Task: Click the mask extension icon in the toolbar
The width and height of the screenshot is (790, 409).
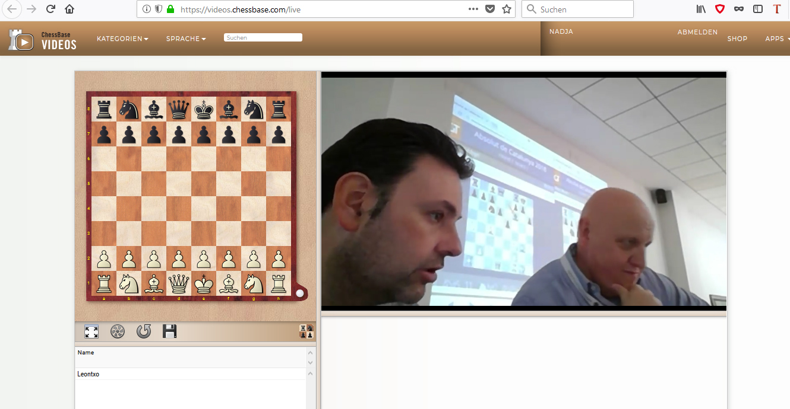Action: pos(739,9)
